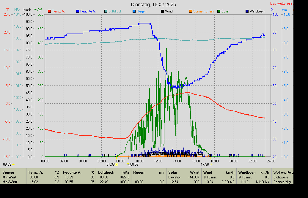The width and height of the screenshot is (308, 198).
Task: Click the dark blue Windböen legend square
Action: click(x=247, y=11)
